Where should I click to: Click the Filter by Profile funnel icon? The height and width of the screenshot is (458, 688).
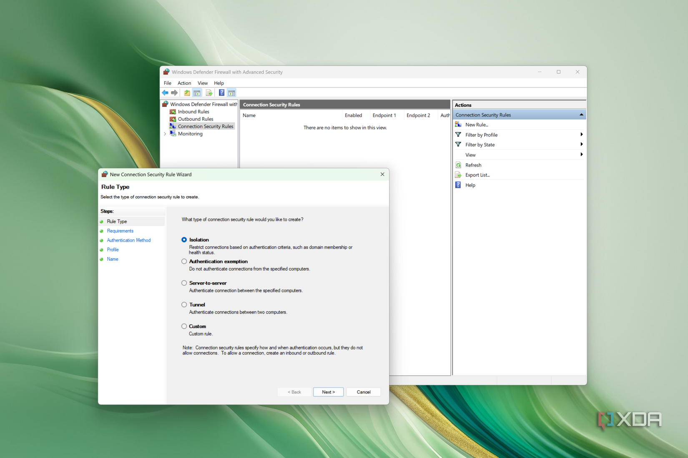458,134
